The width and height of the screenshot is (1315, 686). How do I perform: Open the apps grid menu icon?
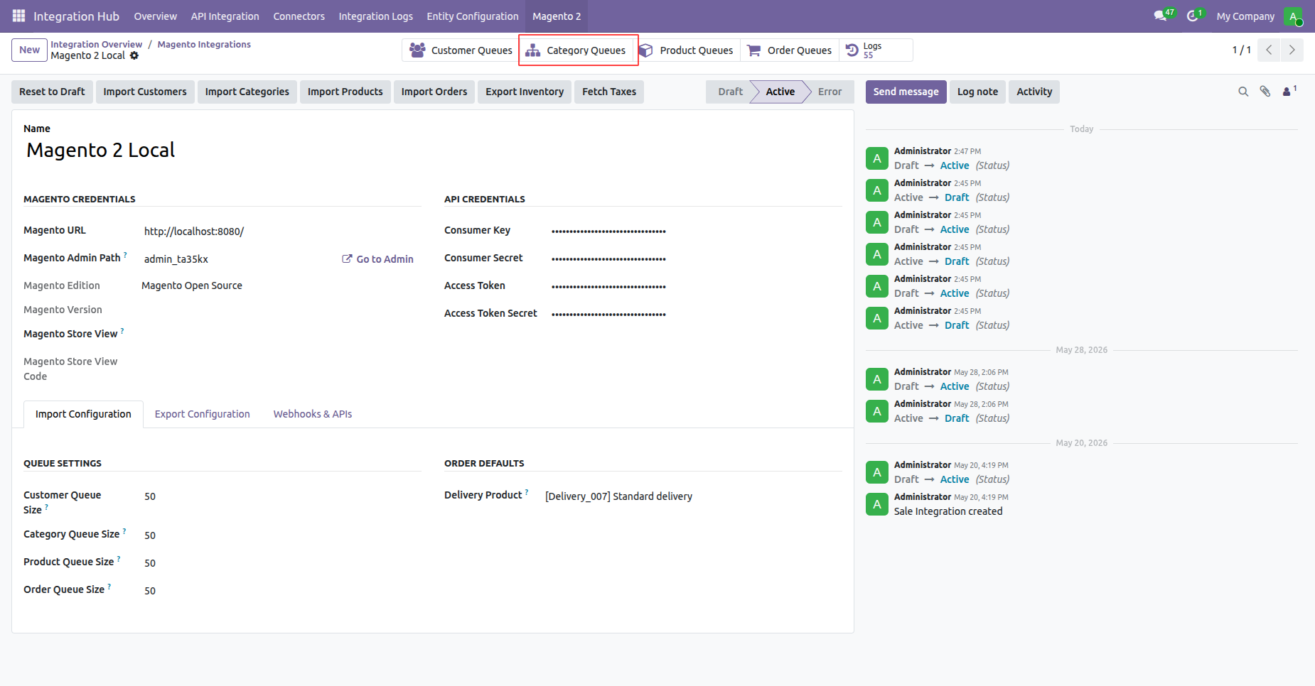18,16
